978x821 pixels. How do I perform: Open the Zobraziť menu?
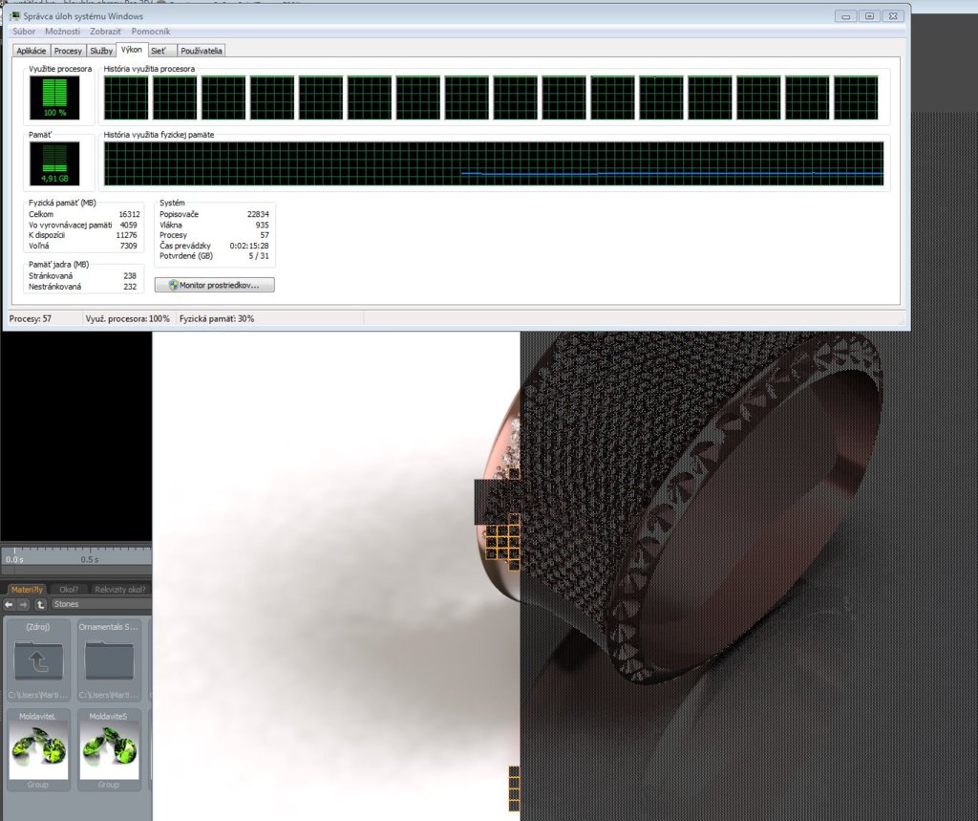[105, 32]
